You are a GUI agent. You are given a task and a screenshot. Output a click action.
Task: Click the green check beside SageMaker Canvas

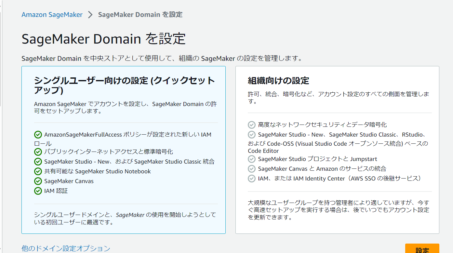38,181
